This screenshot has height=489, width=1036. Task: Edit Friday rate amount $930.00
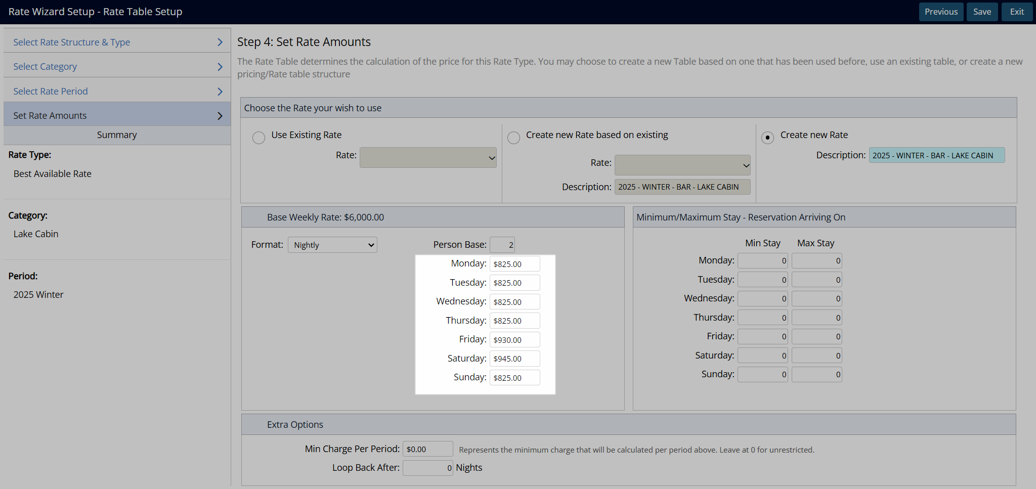pyautogui.click(x=514, y=340)
